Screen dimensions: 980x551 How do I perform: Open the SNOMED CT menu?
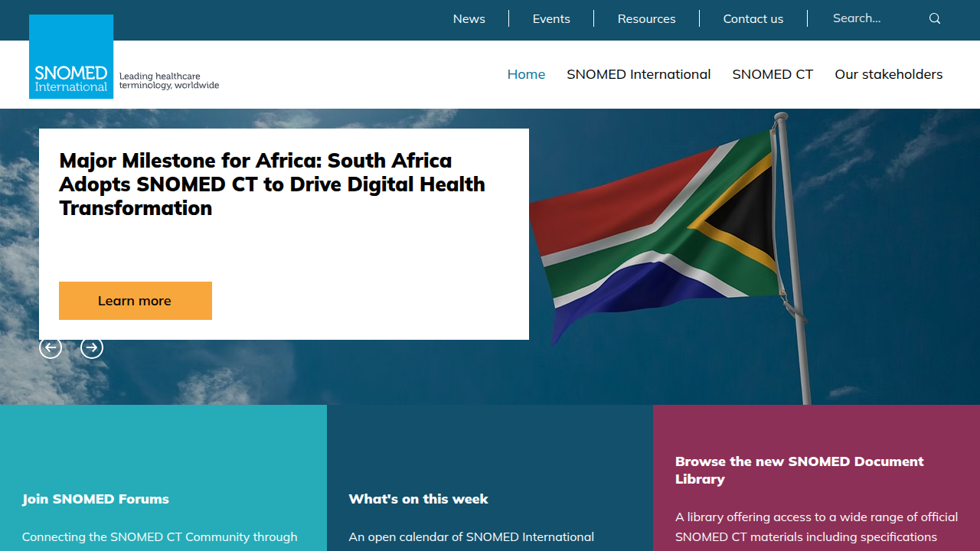click(x=773, y=74)
